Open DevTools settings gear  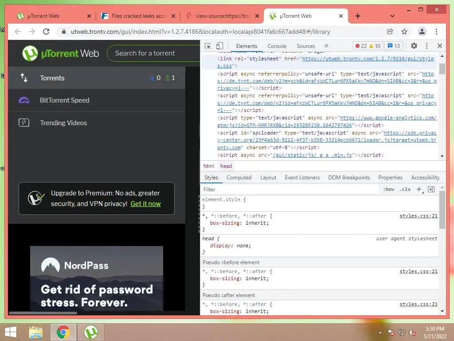tap(414, 46)
